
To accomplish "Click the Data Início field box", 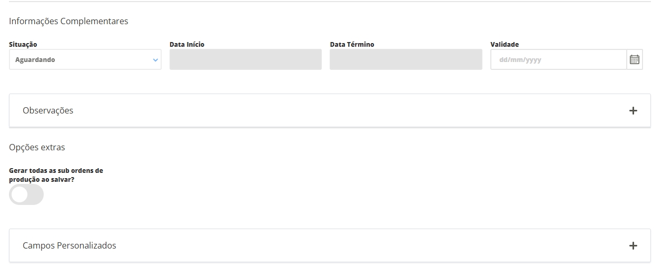I will [x=245, y=60].
